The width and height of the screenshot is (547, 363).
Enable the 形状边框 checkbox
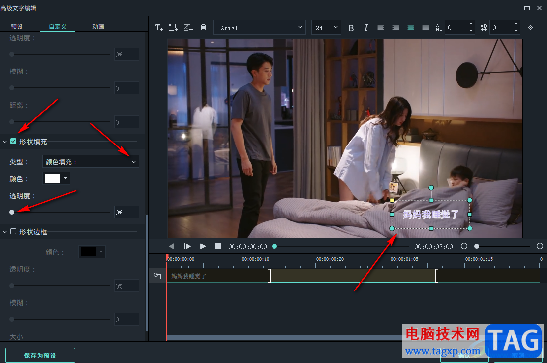point(13,231)
